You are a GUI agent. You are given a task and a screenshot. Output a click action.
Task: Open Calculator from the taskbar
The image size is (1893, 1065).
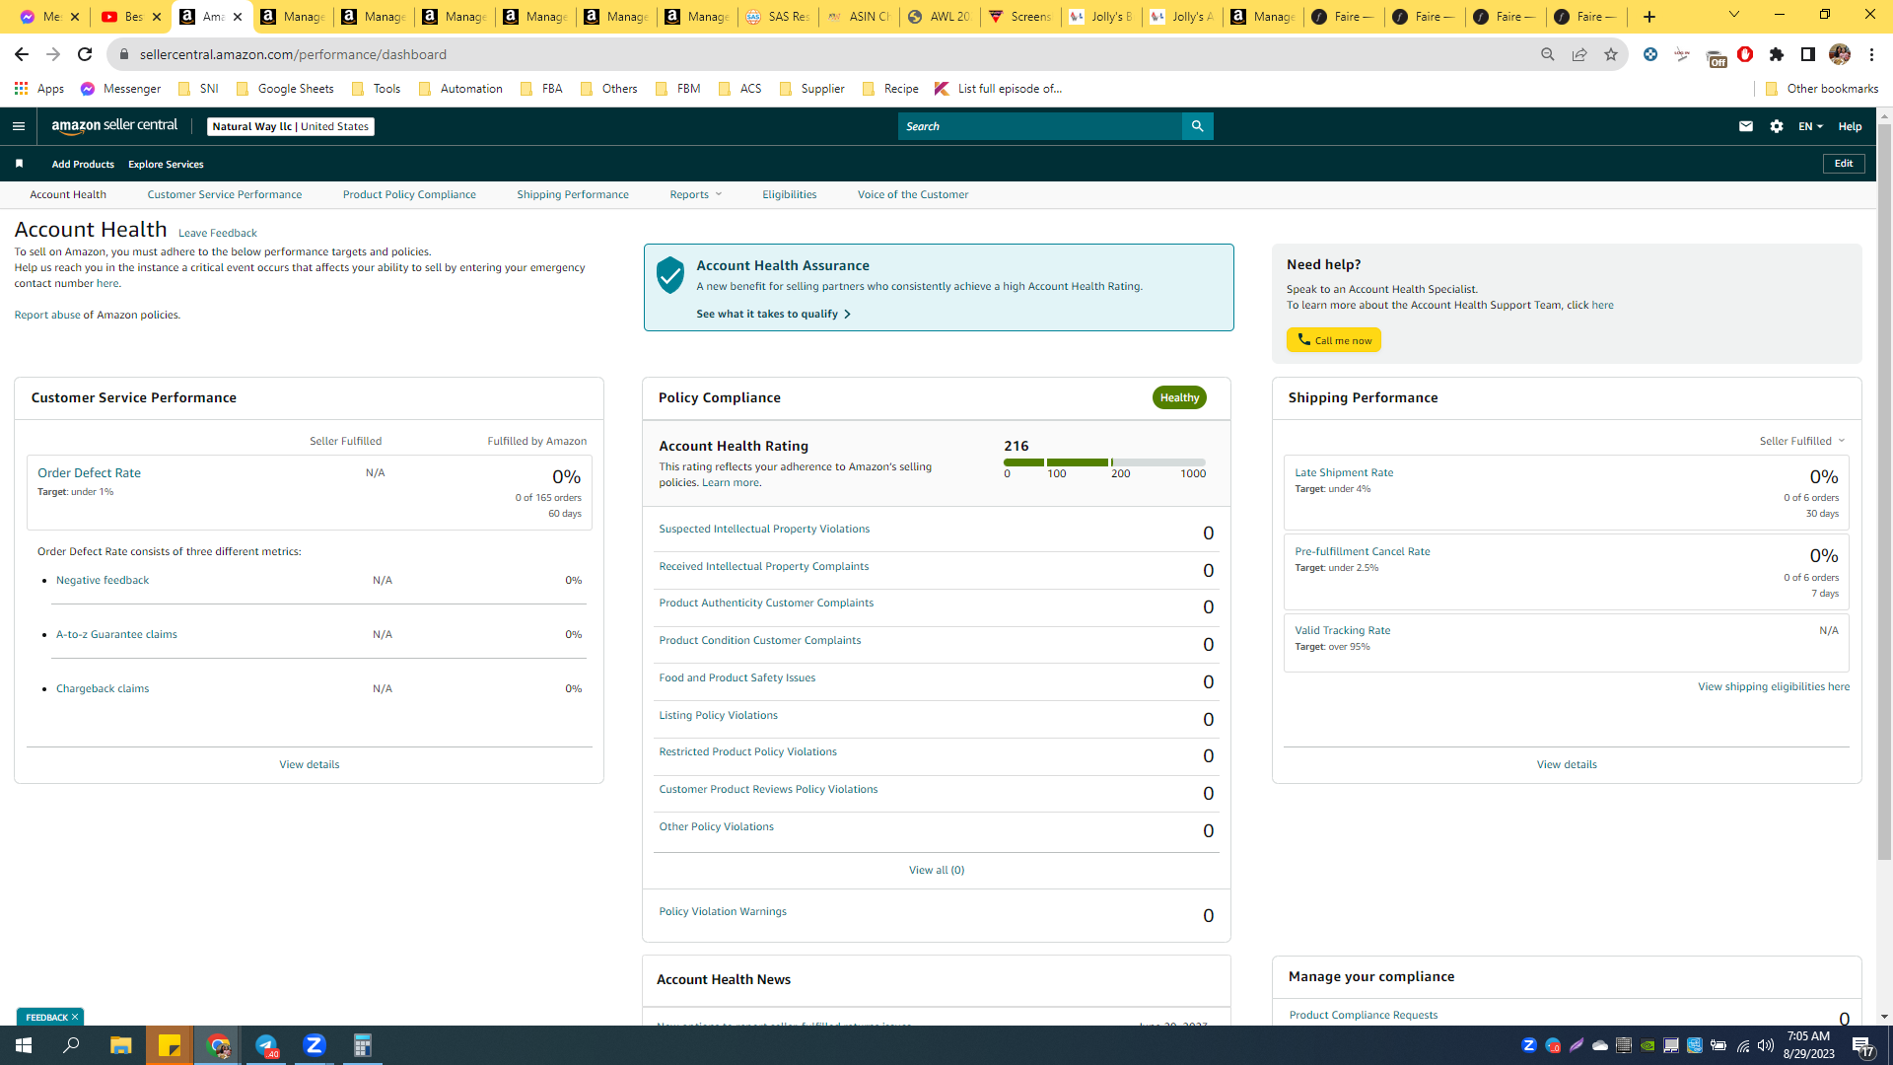(363, 1045)
